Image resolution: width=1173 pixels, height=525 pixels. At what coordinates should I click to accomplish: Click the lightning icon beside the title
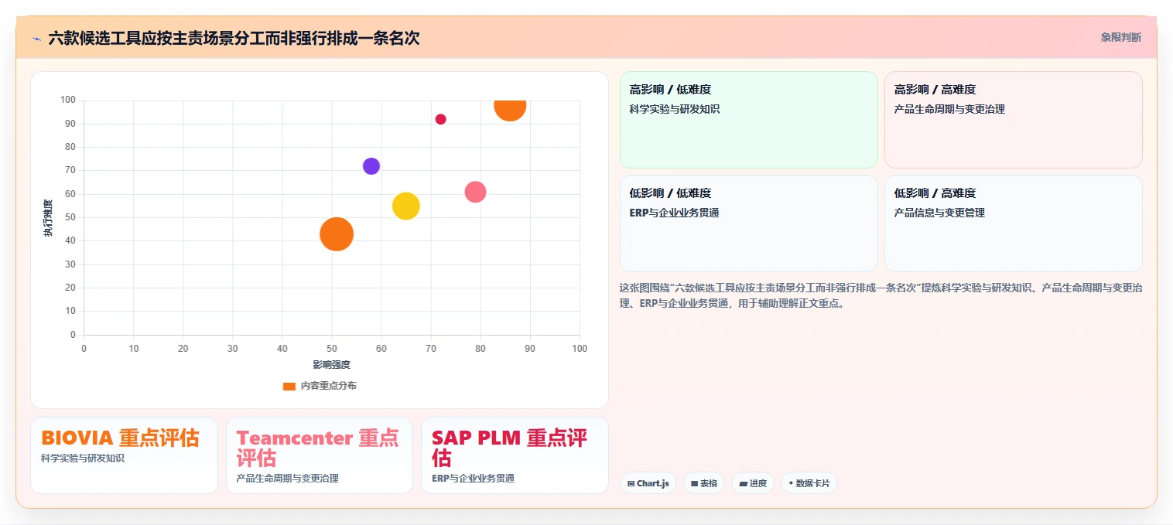36,38
